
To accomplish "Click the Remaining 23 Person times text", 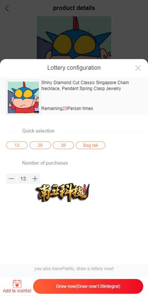I will point(67,109).
